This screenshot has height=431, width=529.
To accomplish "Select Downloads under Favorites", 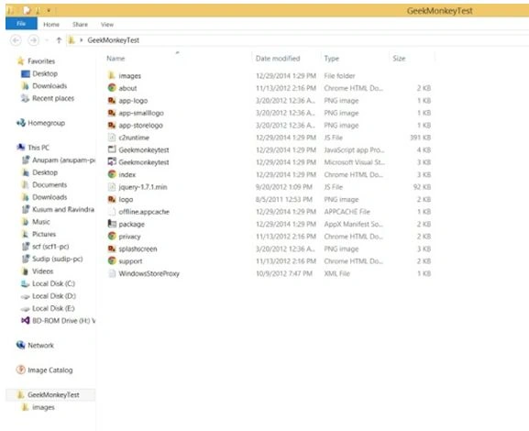I will coord(50,85).
